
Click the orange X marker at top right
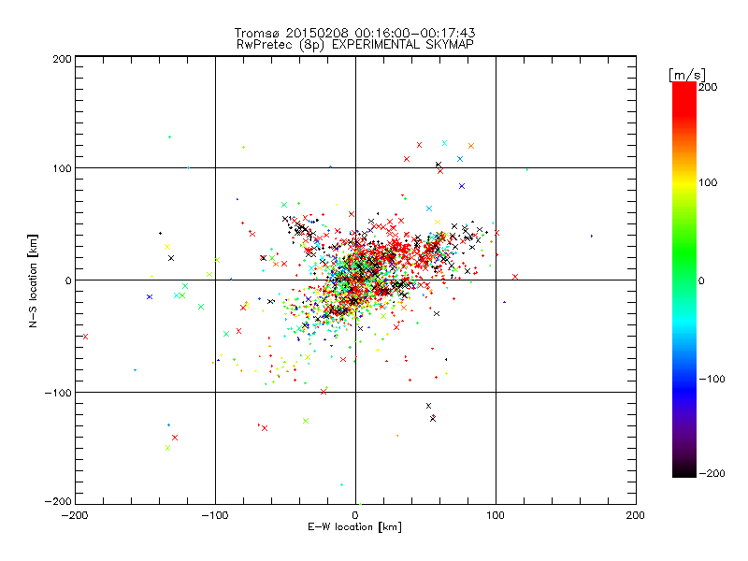pyautogui.click(x=471, y=146)
